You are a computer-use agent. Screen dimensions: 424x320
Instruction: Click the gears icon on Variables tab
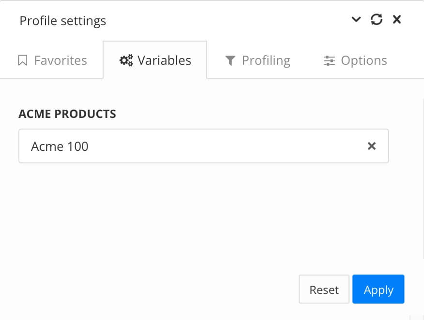(127, 59)
